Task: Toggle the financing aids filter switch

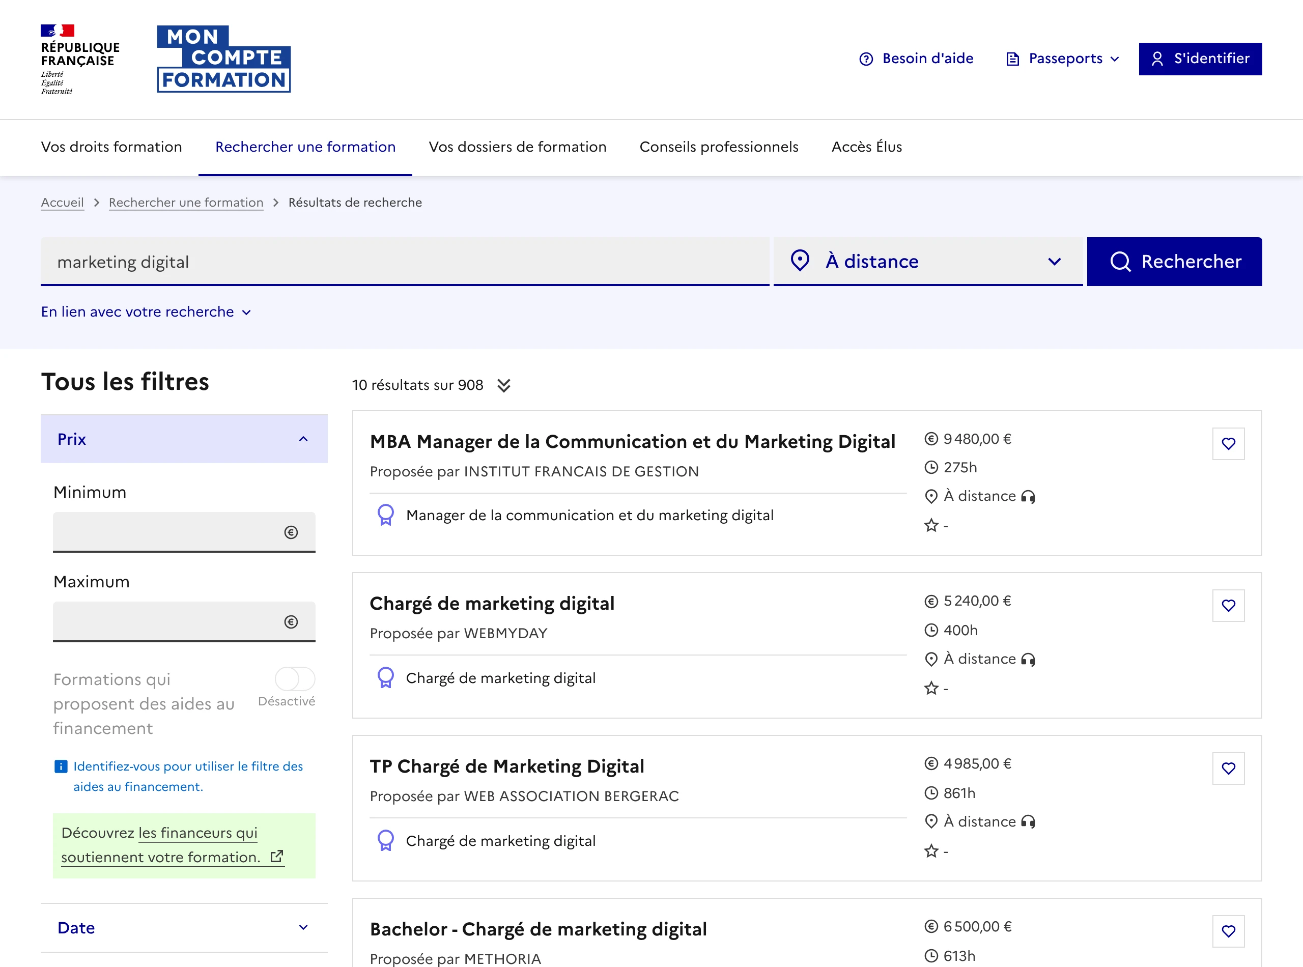Action: (x=294, y=679)
